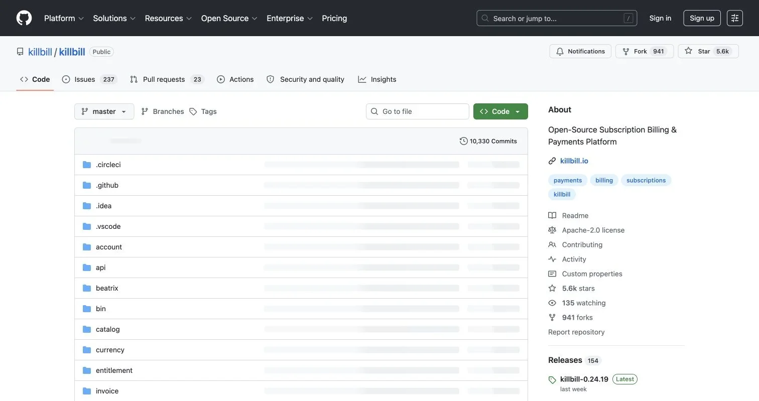Click the bin folder icon
Viewport: 759px width, 401px height.
pos(87,309)
